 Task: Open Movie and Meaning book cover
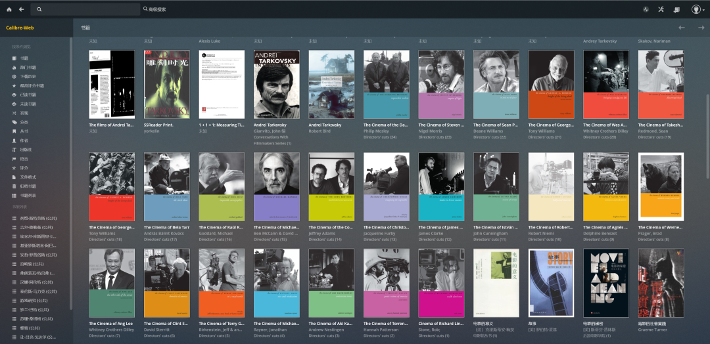coord(606,283)
